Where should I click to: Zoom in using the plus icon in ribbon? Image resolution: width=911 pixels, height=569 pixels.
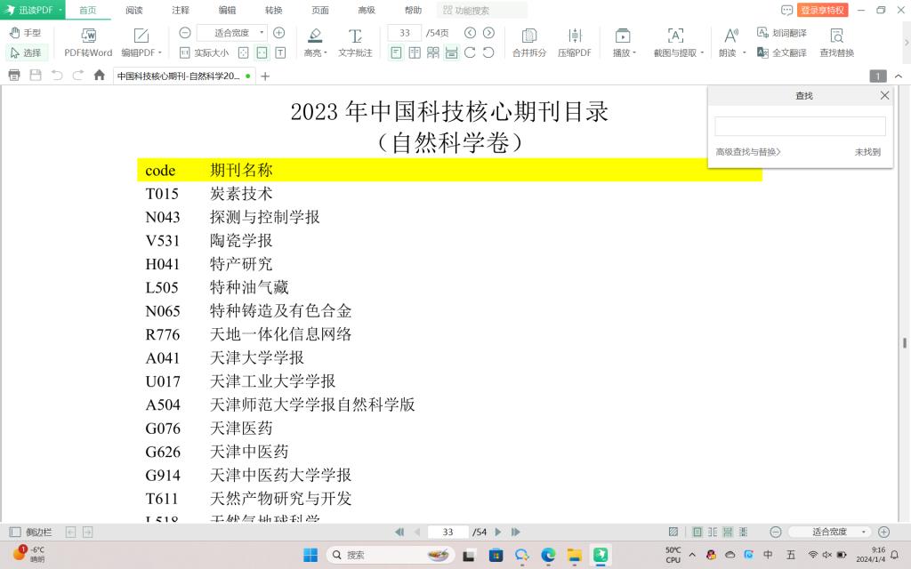(278, 33)
